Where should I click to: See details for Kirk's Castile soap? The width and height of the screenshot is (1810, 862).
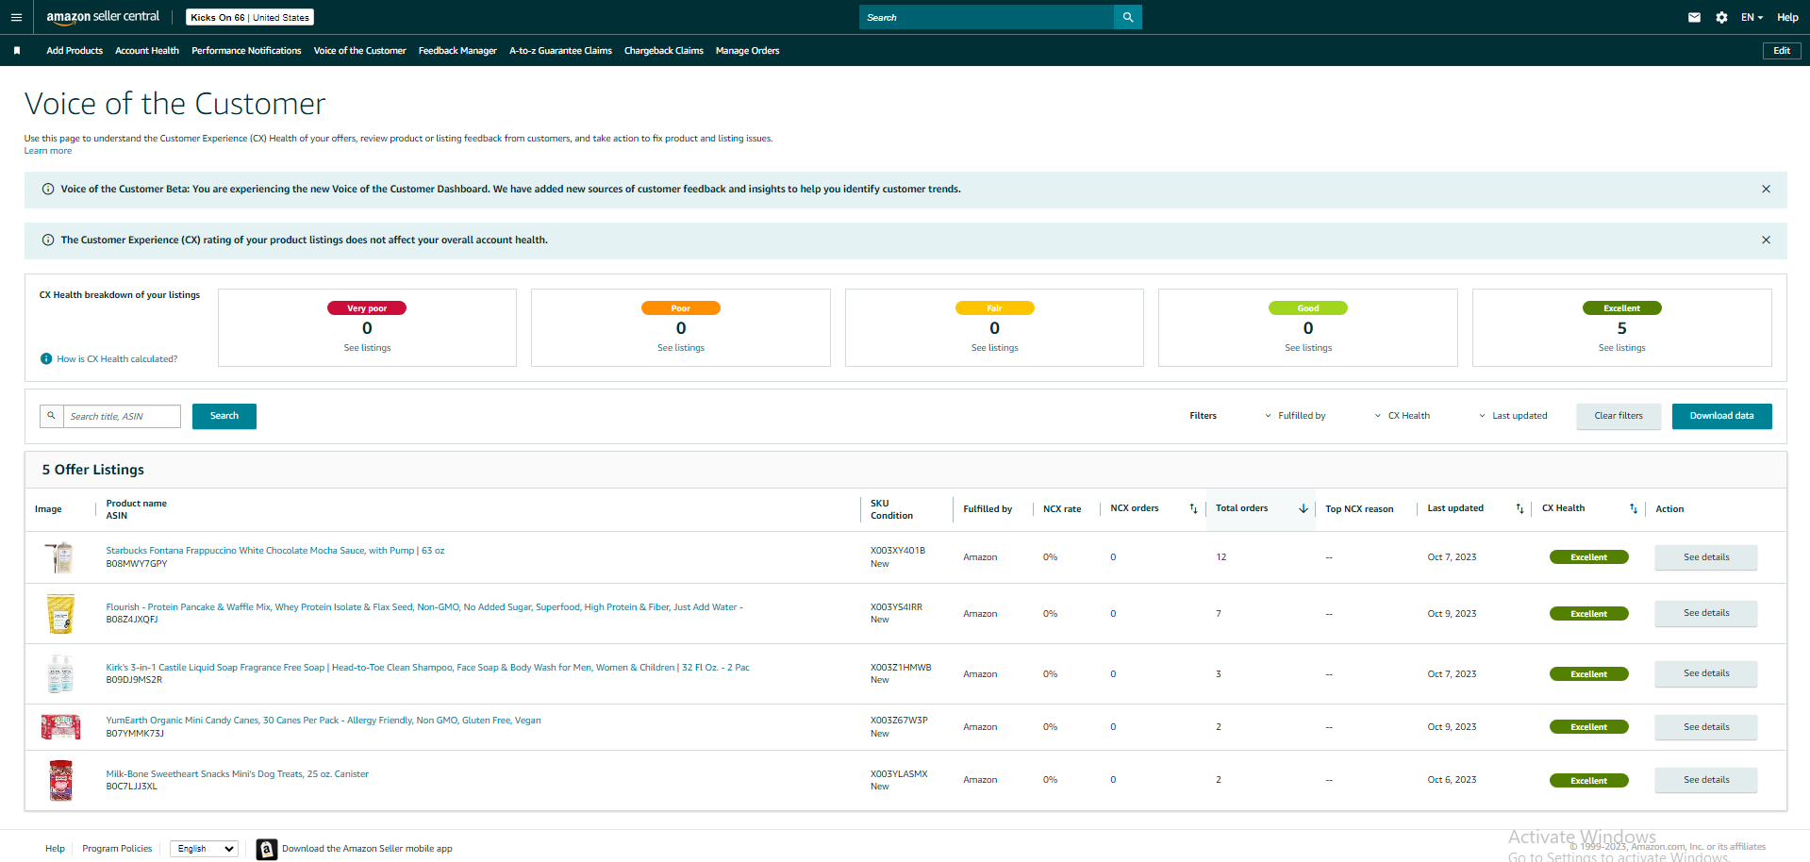[1706, 673]
